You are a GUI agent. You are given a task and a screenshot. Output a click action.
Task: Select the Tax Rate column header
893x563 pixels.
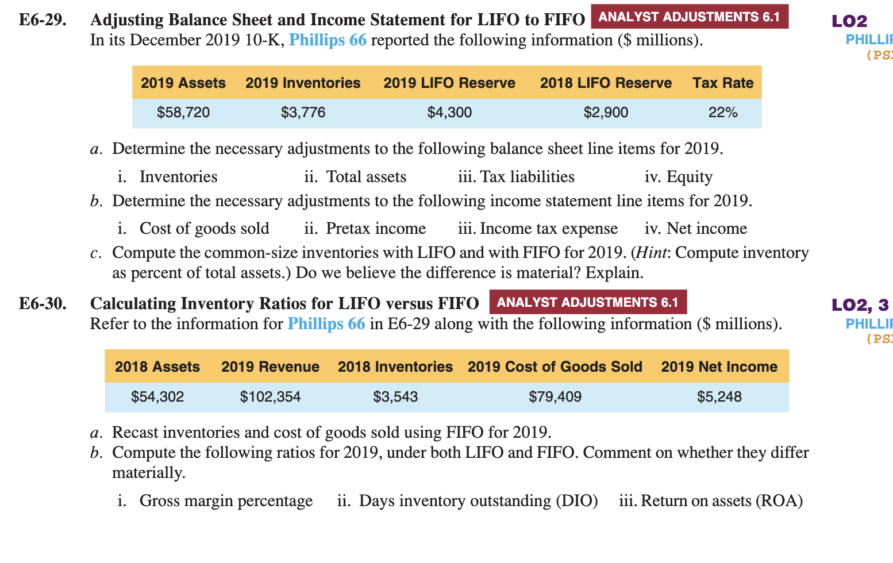[x=723, y=83]
